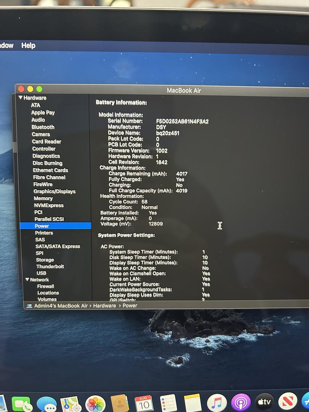Image resolution: width=309 pixels, height=412 pixels.
Task: Click the Condition value Normal
Action: [x=150, y=207]
